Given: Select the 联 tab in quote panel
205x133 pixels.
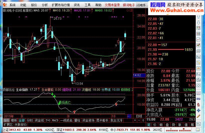Looking at the screenshot, I should 180,125.
